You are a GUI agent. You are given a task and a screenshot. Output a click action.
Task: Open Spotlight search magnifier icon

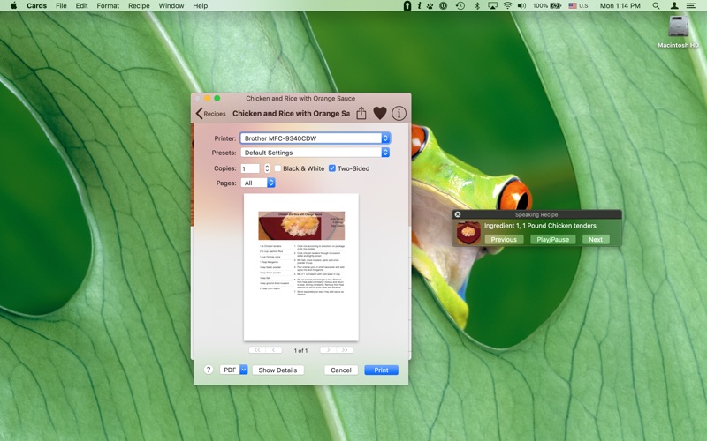[656, 5]
